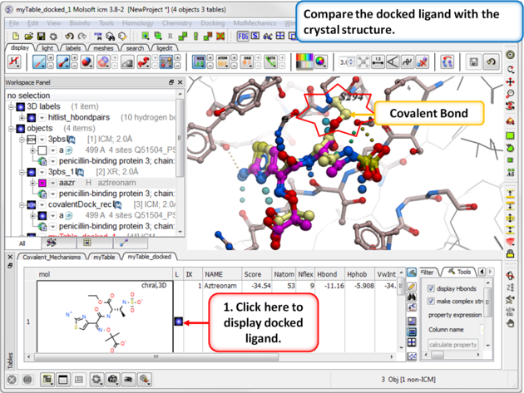Click the lock icon in right sidebar
This screenshot has height=393, width=524.
point(511,254)
